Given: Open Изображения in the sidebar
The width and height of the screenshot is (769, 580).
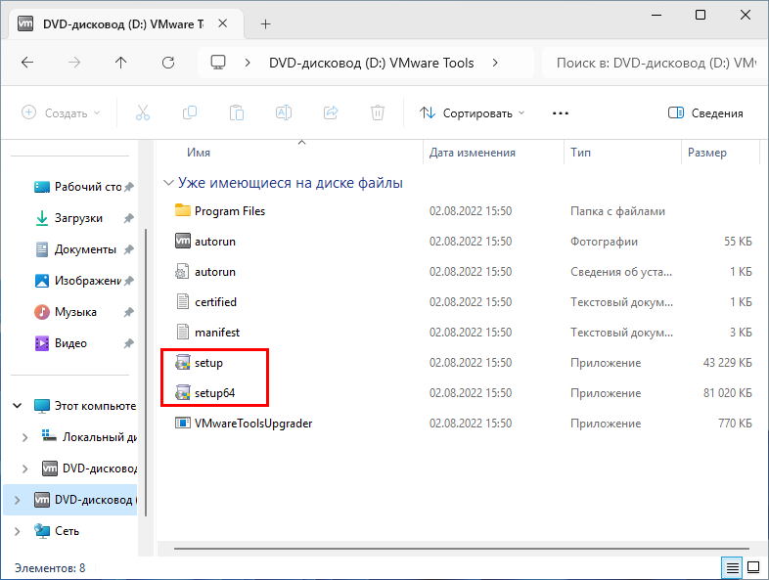Looking at the screenshot, I should (88, 281).
